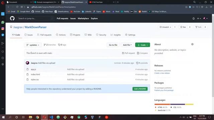Open the 2 branches link
The image size is (214, 120).
click(x=50, y=45)
